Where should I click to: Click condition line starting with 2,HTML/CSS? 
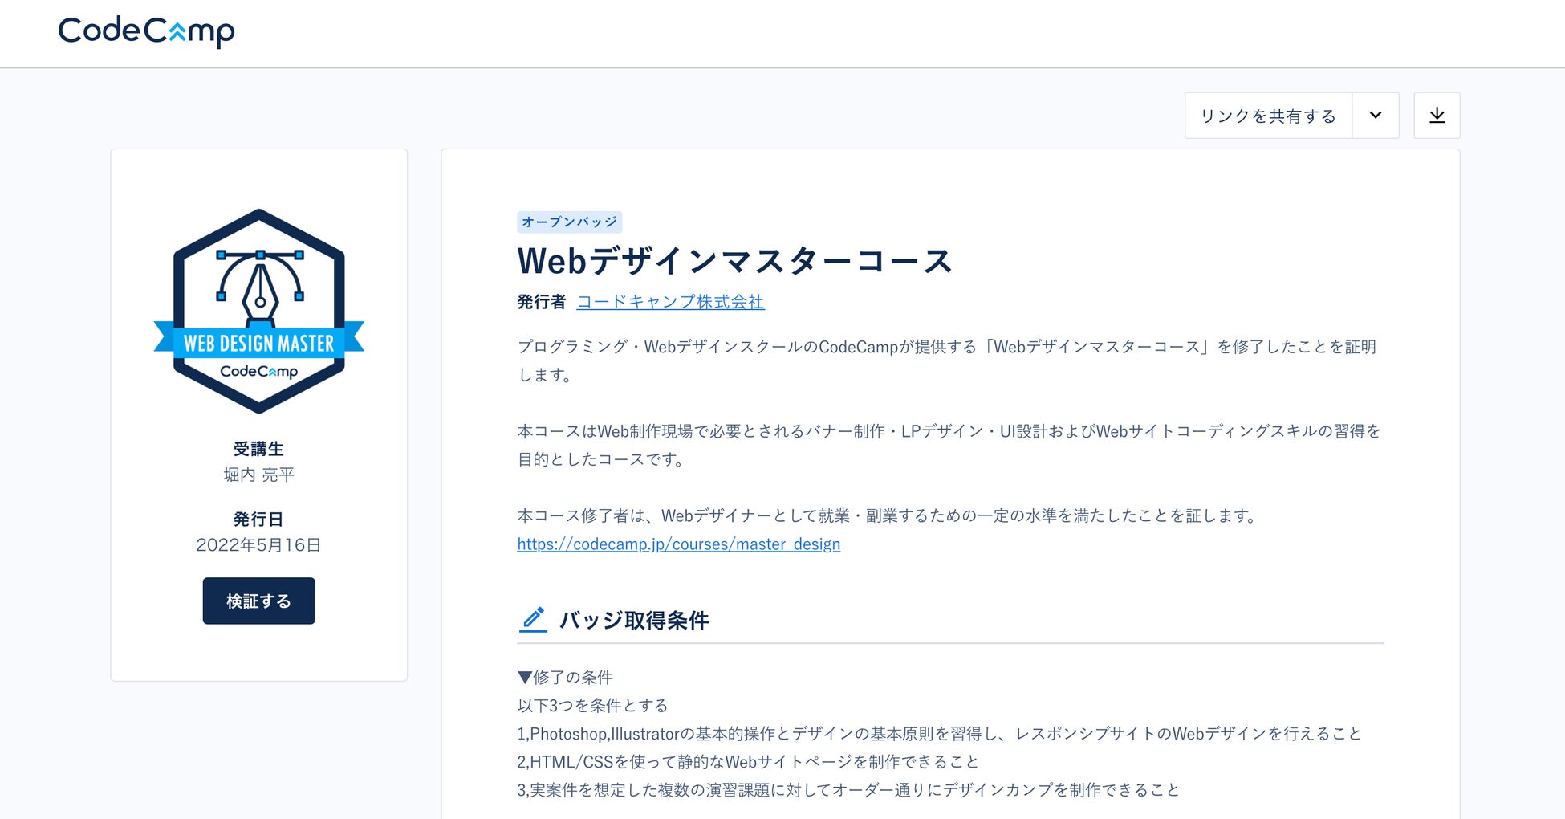pos(748,762)
